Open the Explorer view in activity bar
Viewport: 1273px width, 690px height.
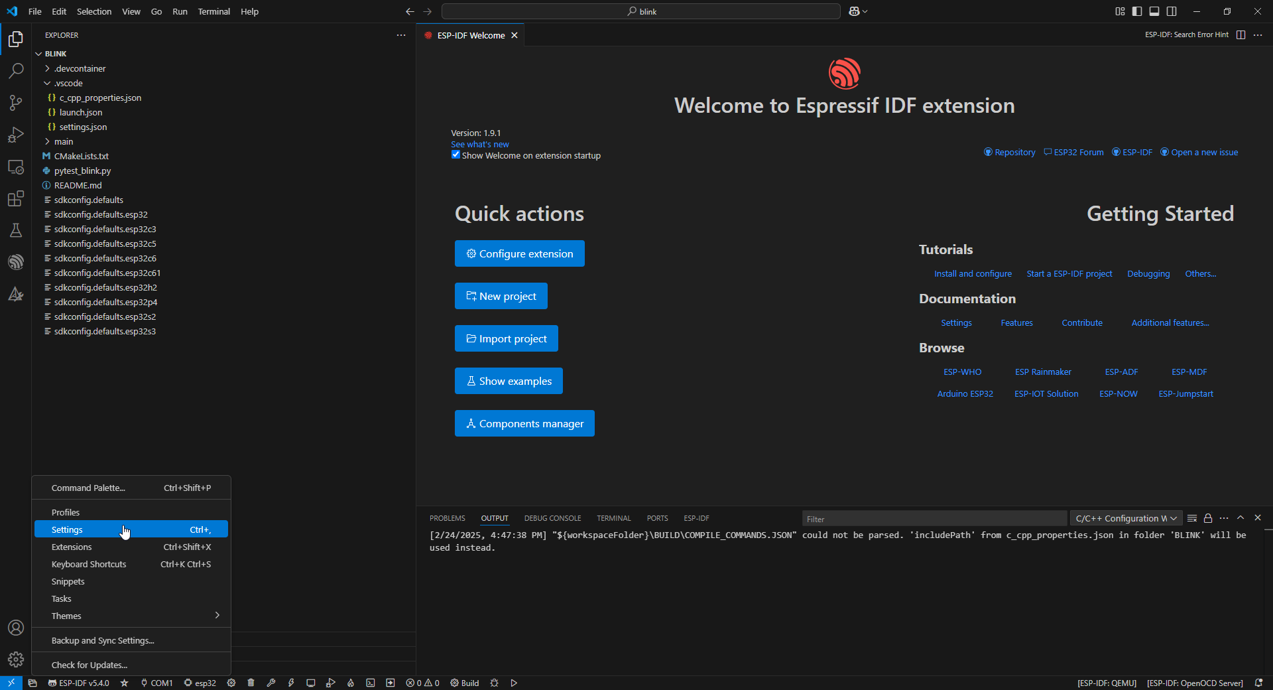pos(16,39)
